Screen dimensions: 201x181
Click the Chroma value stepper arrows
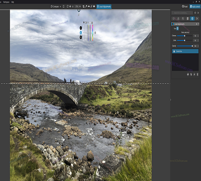[x=198, y=36]
